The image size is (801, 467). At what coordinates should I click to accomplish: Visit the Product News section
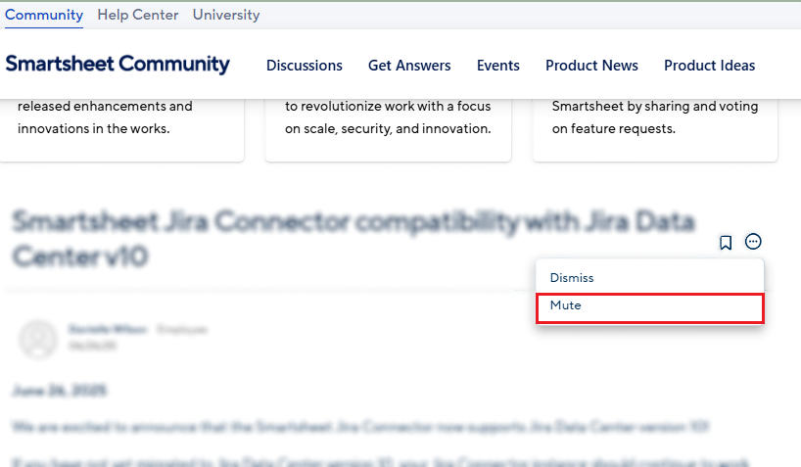tap(591, 66)
